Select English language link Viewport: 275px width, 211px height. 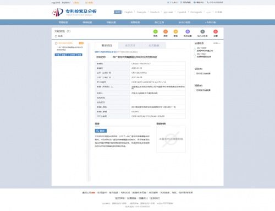128,12
